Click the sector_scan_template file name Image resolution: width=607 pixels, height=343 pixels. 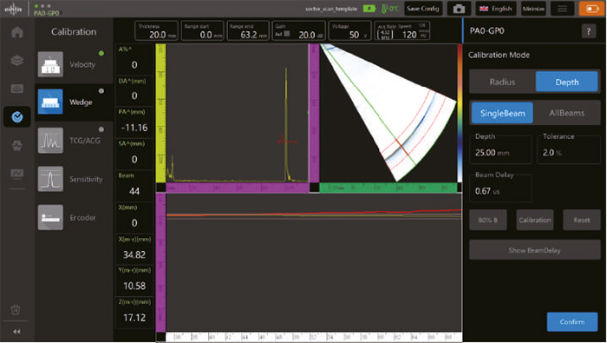tap(331, 9)
